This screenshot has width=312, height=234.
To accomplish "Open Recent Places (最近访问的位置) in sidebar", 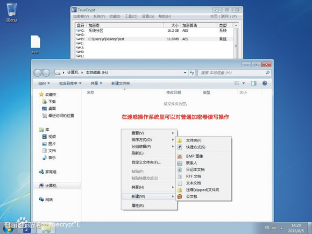I will 58,116.
